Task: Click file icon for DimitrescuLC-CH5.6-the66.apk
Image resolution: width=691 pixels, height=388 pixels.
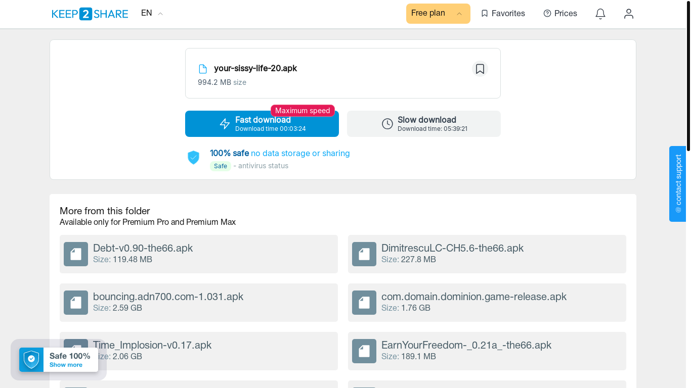Action: [364, 254]
